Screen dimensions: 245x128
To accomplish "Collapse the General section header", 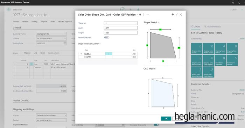I will tap(17, 27).
